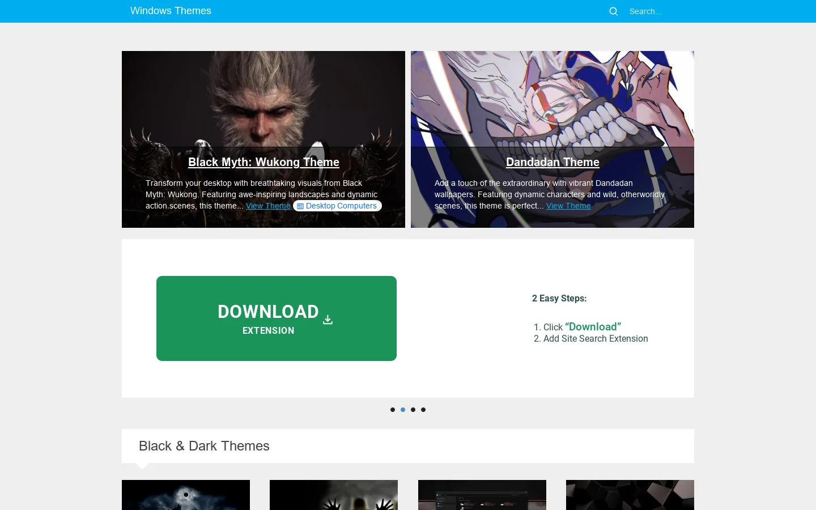
Task: Open the Desktop Computers tag badge
Action: click(x=337, y=206)
